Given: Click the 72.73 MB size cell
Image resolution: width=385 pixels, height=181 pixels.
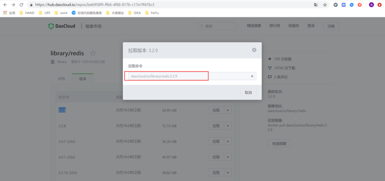Looking at the screenshot, I should pyautogui.click(x=169, y=126).
